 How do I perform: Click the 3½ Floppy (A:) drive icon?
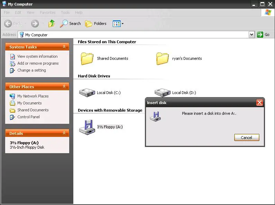pos(87,127)
